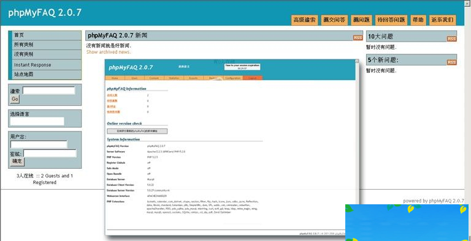This screenshot has width=471, height=241.
Task: Select the Configuration tab in admin overlay
Action: pos(233,78)
